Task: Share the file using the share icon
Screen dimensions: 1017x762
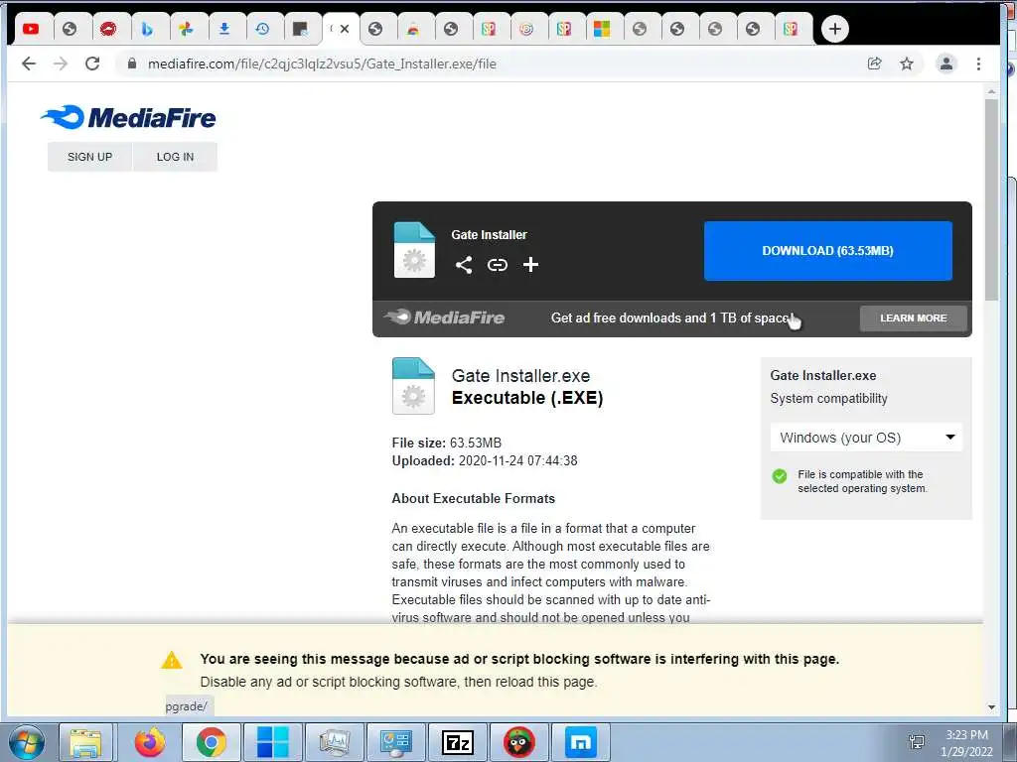Action: click(464, 264)
